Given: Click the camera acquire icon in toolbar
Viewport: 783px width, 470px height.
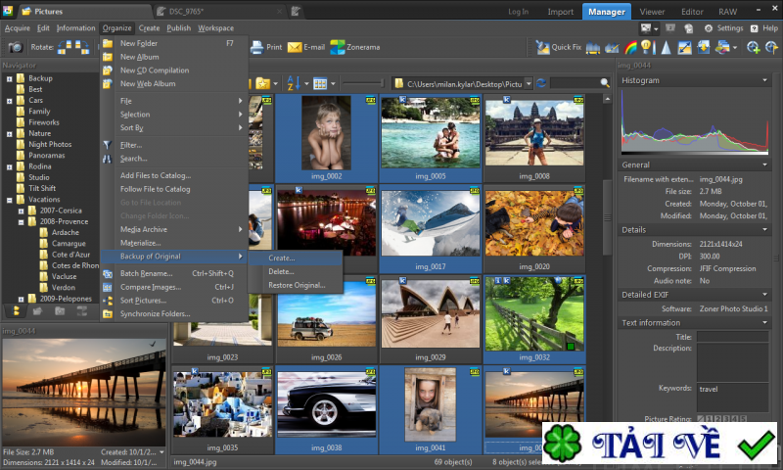Looking at the screenshot, I should (16, 47).
